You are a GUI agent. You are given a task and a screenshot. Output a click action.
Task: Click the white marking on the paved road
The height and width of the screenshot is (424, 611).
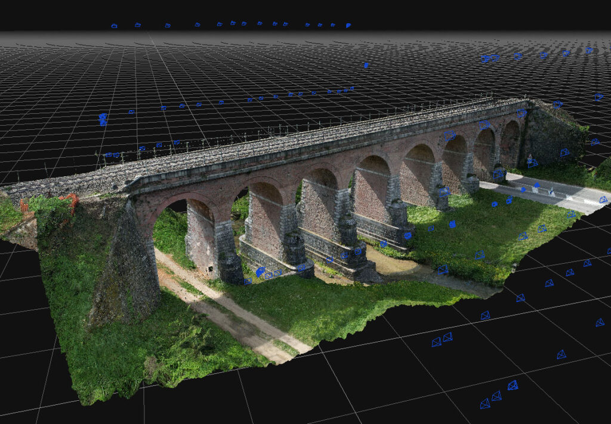pyautogui.click(x=552, y=191)
